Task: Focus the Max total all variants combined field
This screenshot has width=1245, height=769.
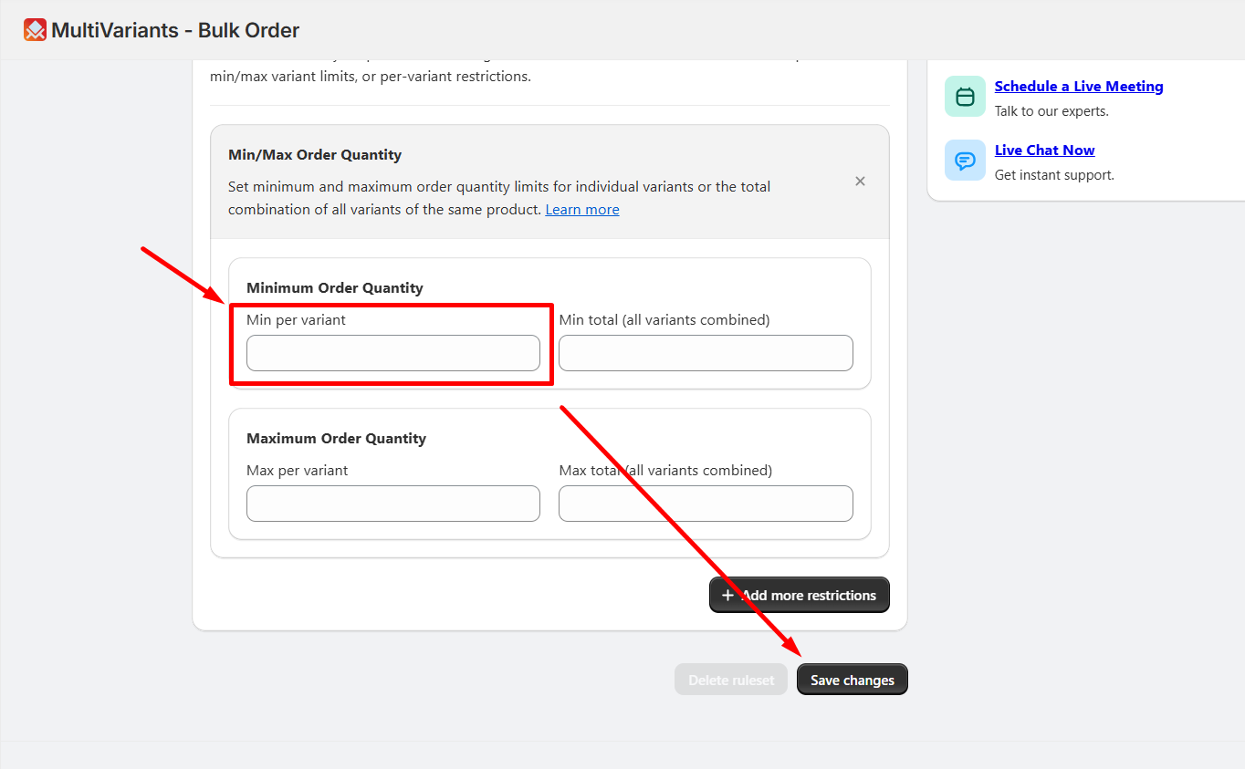Action: coord(706,504)
